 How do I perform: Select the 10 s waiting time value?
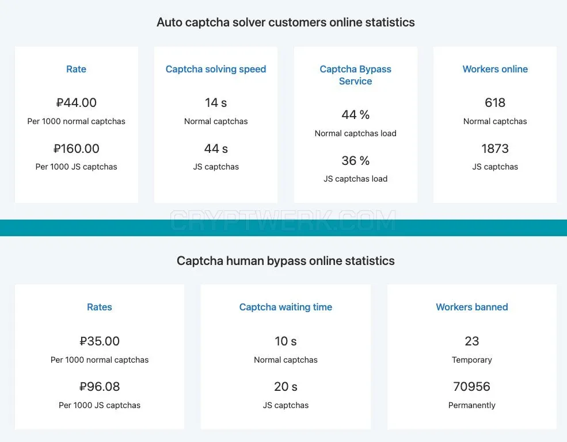[x=286, y=341]
